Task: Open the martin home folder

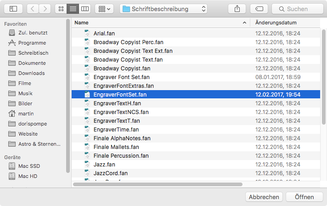Action: 26,114
